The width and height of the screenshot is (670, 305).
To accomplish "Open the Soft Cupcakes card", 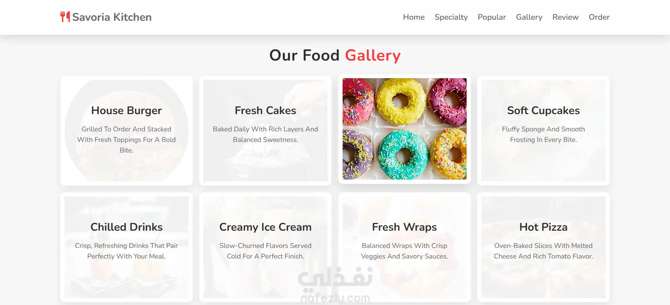I will click(x=543, y=131).
